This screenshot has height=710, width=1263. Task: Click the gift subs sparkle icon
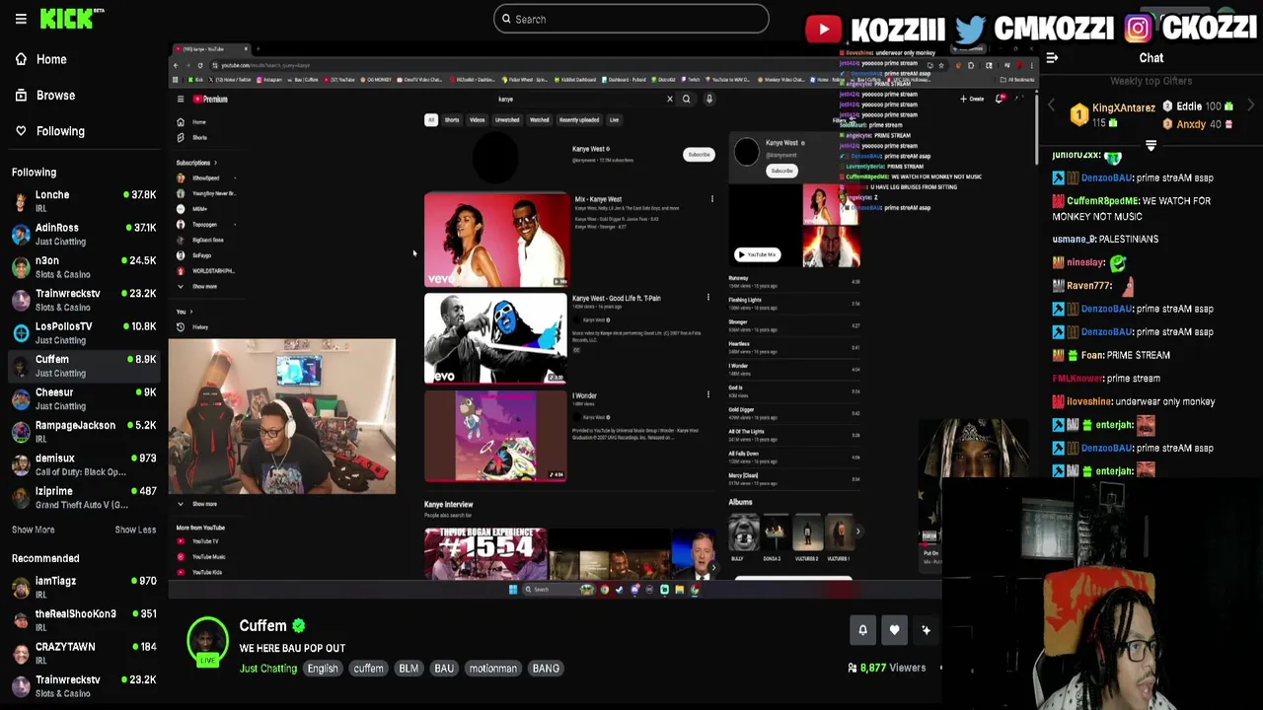pos(926,630)
